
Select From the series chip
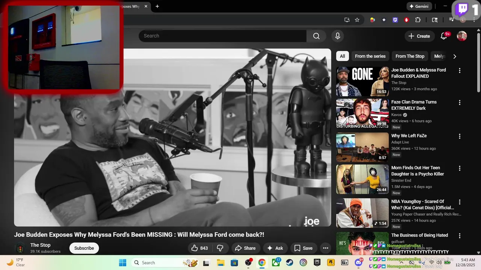coord(370,56)
